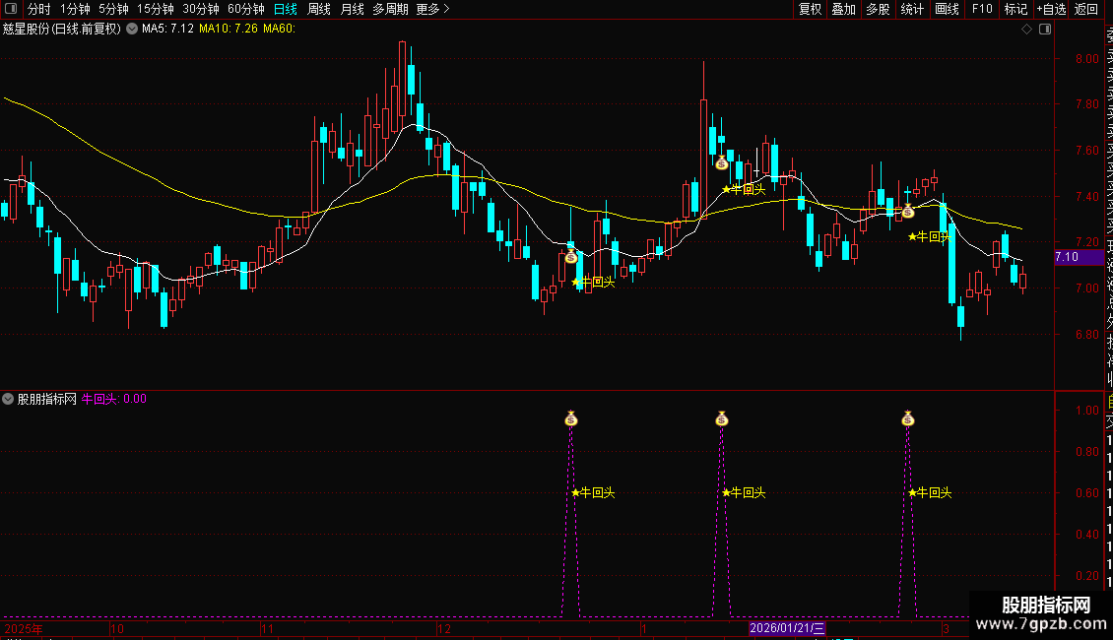Select the 1分钟 period tab
This screenshot has width=1113, height=640.
click(x=75, y=9)
